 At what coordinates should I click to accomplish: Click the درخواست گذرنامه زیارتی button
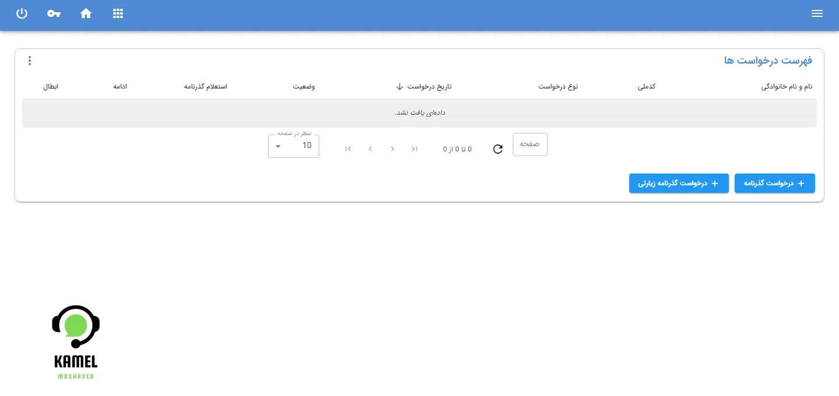click(x=679, y=183)
